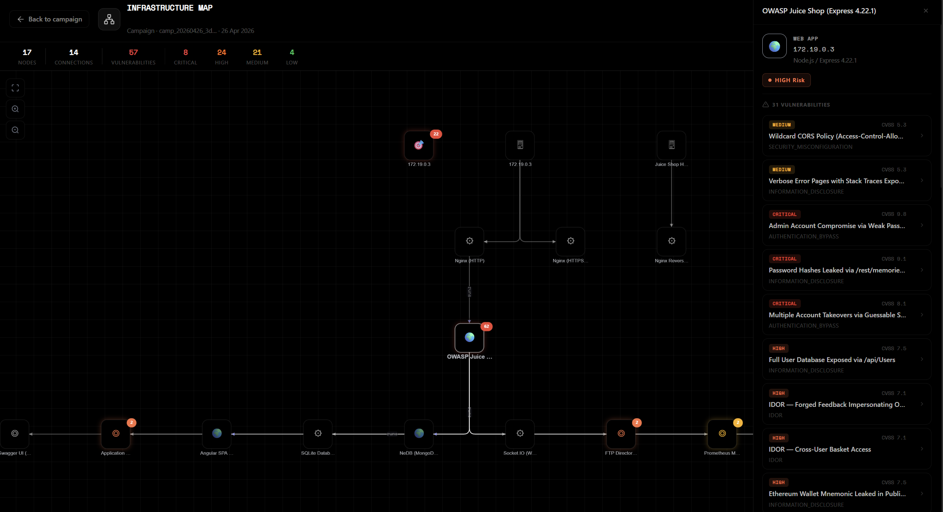Click the warning triangle beside 31 Vulnerabilities
The height and width of the screenshot is (512, 943).
pyautogui.click(x=766, y=105)
